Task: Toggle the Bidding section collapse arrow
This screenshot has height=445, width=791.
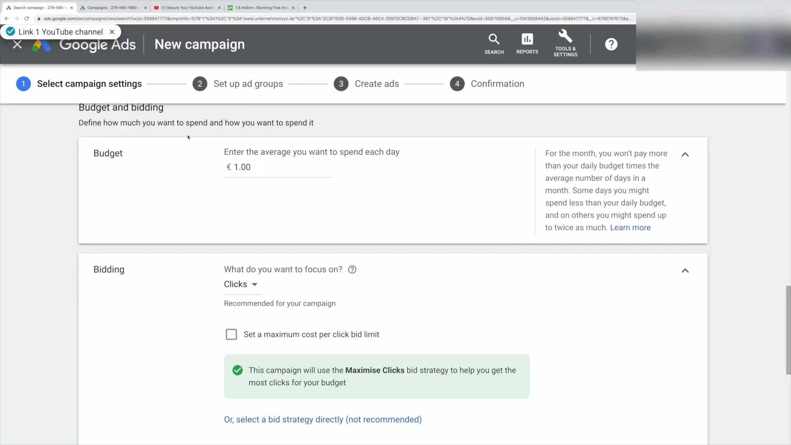Action: tap(685, 270)
